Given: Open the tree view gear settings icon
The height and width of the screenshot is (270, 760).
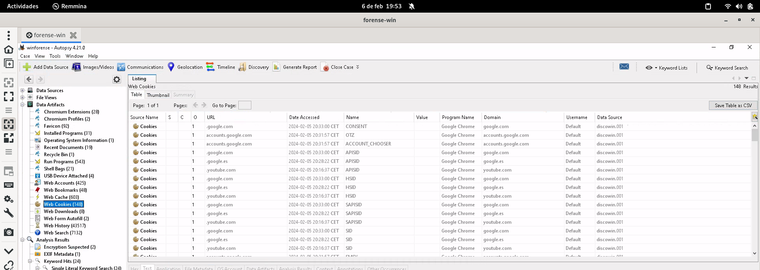Looking at the screenshot, I should tap(117, 79).
